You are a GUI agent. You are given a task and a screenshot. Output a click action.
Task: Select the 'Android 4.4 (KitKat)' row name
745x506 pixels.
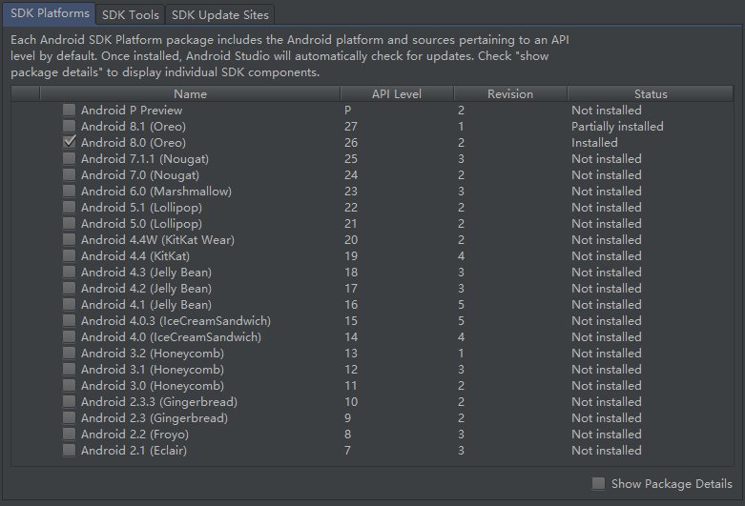135,255
